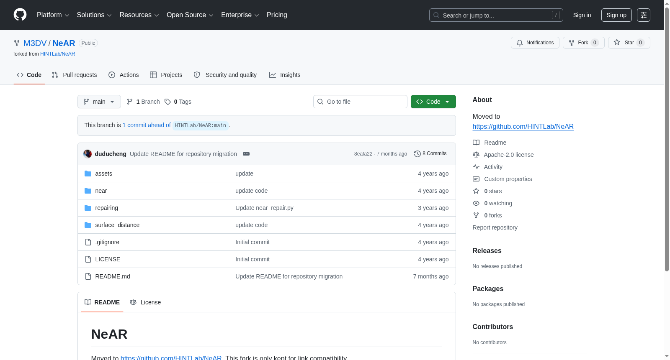Open the Releases heading link
Screen dimensions: 670x360
point(487,251)
